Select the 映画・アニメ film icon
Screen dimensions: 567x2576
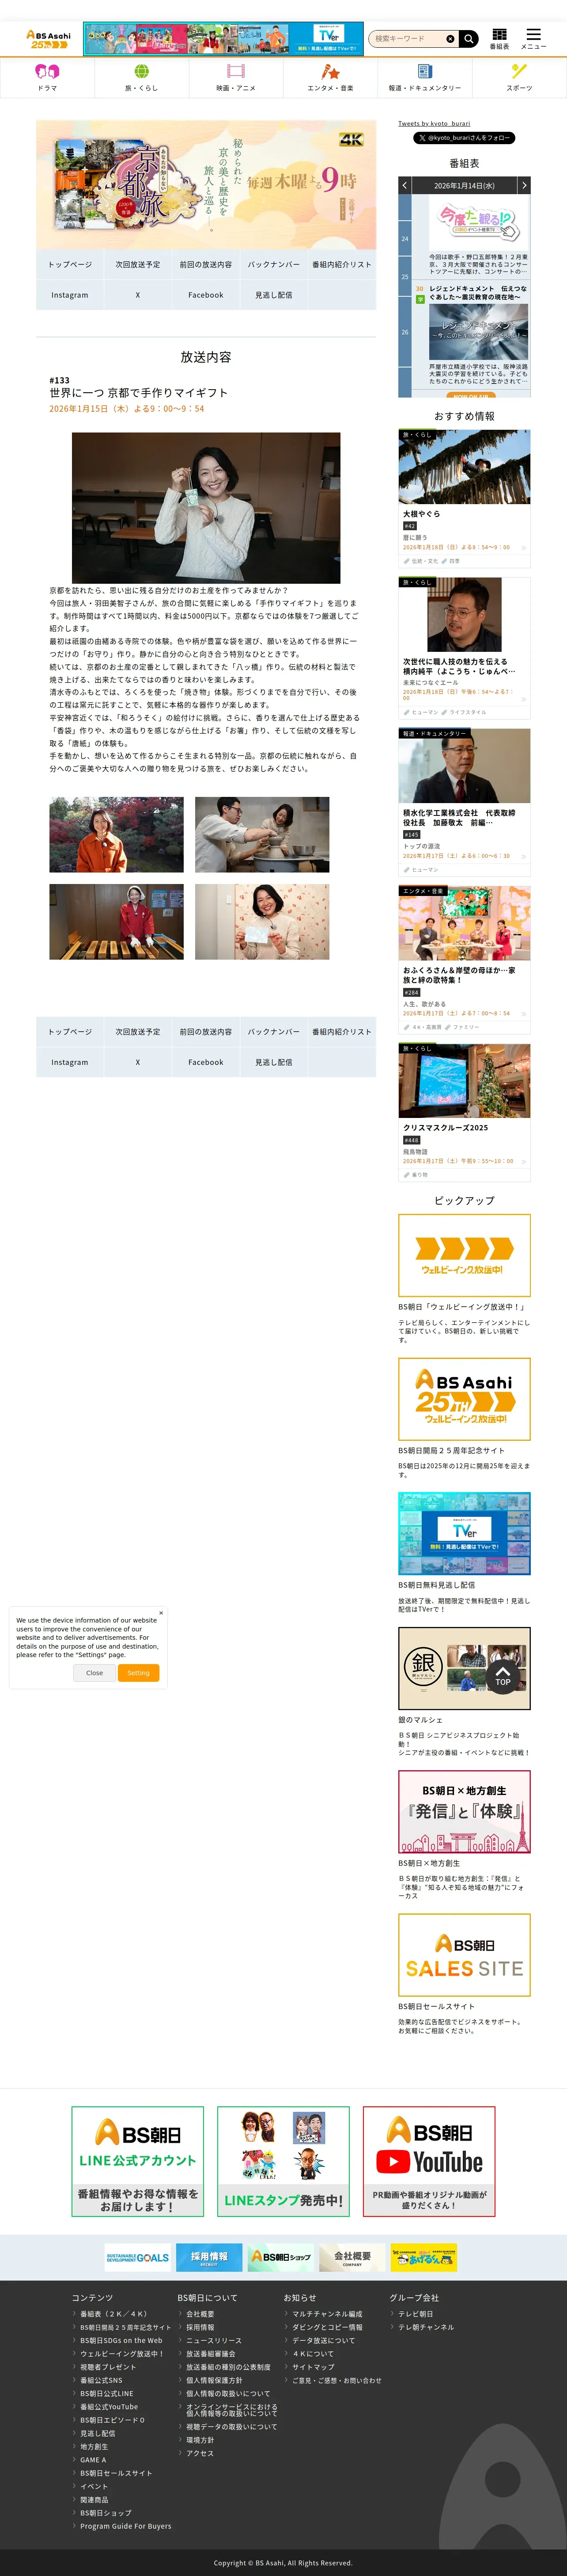[235, 72]
